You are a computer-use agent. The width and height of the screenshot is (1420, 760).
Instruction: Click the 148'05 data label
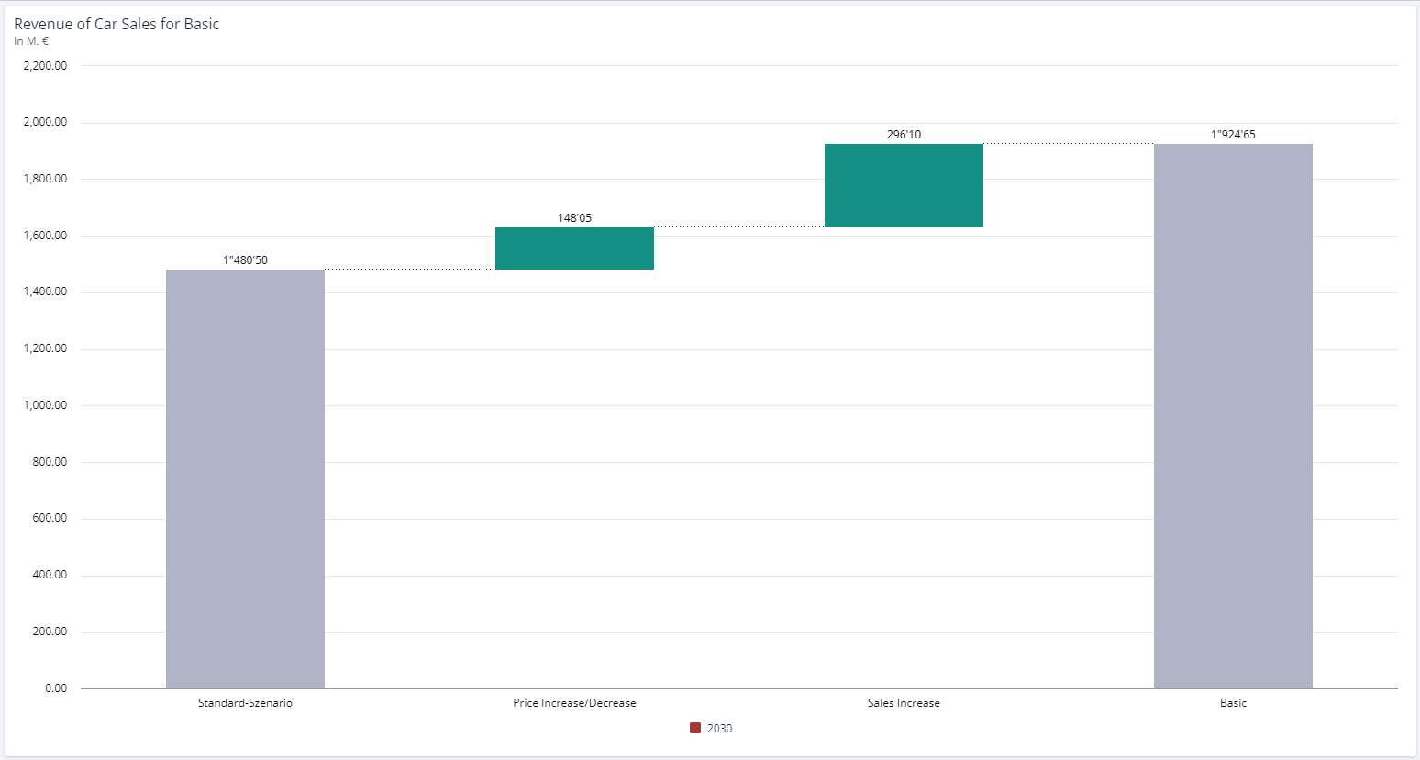(574, 218)
